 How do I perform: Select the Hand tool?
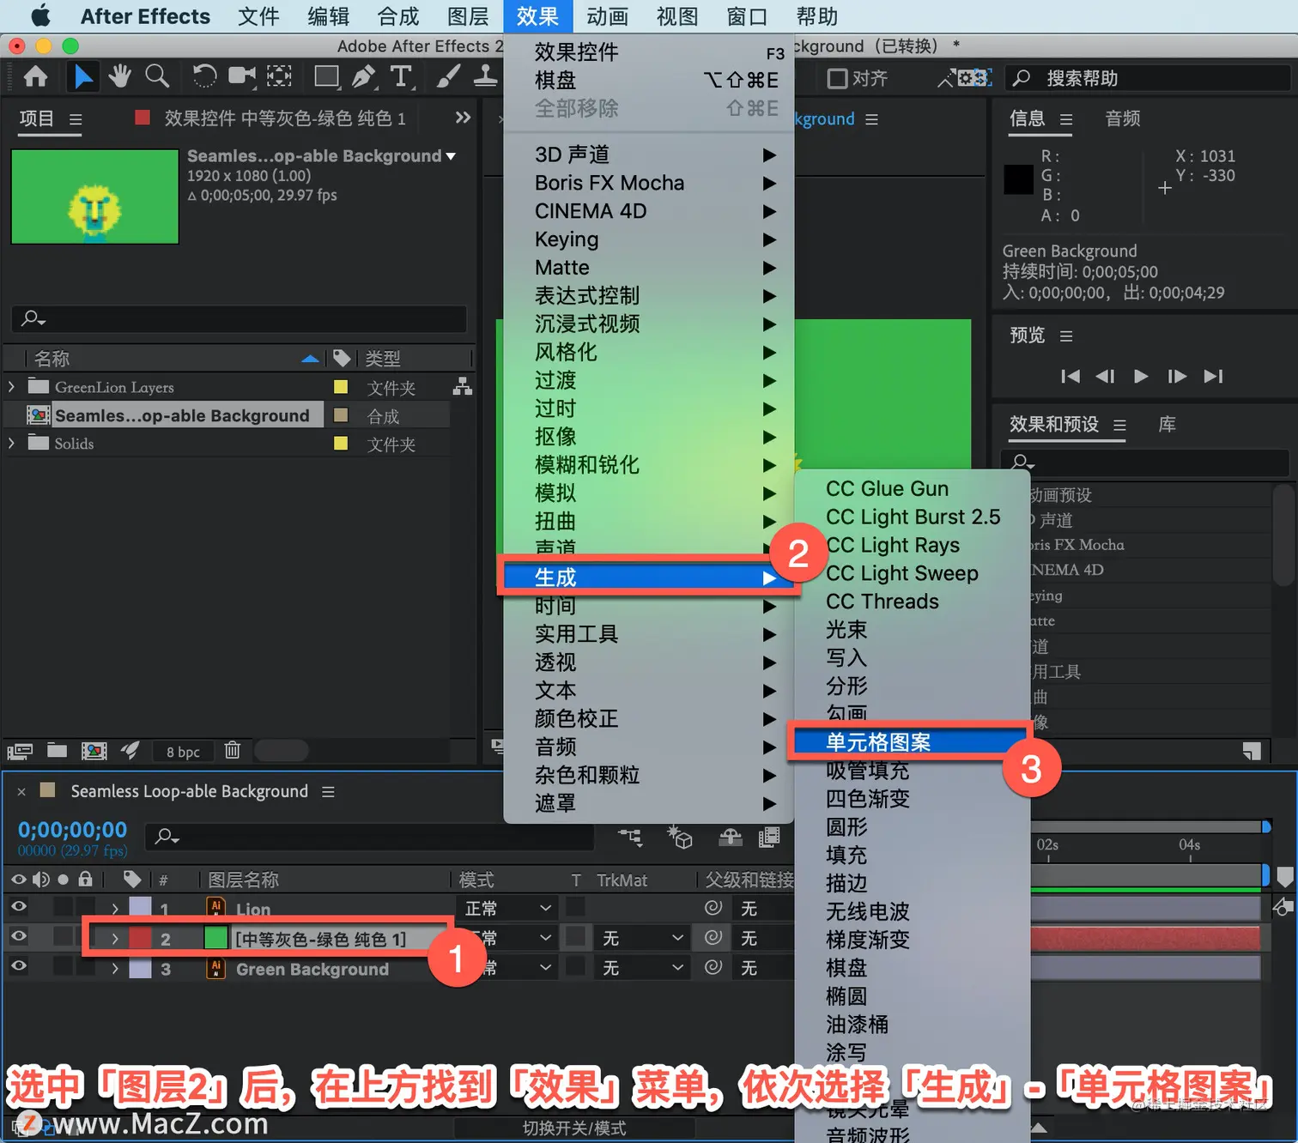pos(119,77)
